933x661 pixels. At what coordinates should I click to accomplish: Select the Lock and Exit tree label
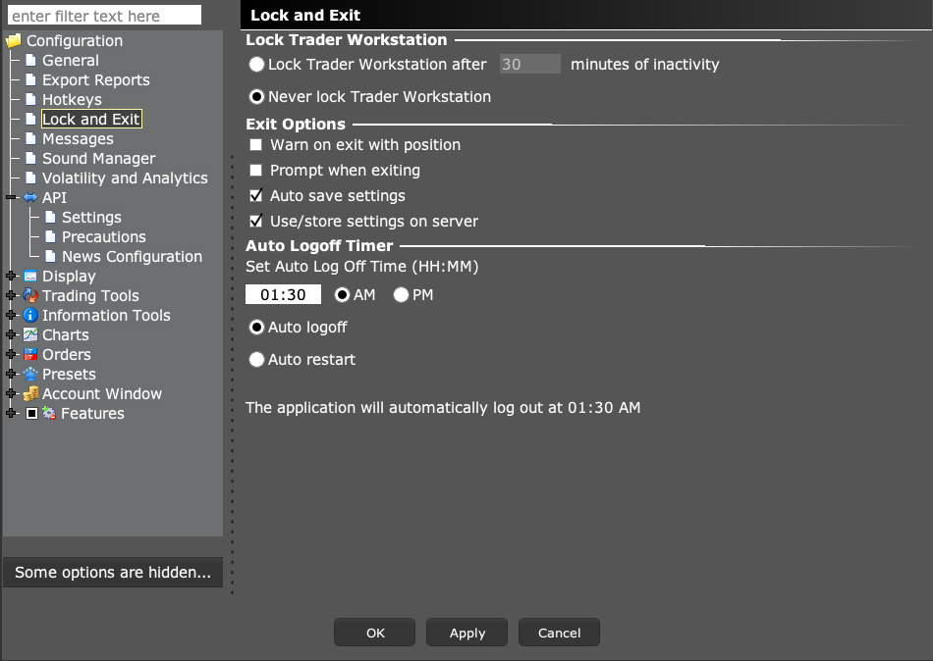91,119
